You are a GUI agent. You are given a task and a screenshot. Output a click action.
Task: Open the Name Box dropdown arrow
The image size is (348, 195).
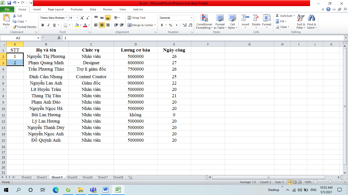click(x=38, y=38)
